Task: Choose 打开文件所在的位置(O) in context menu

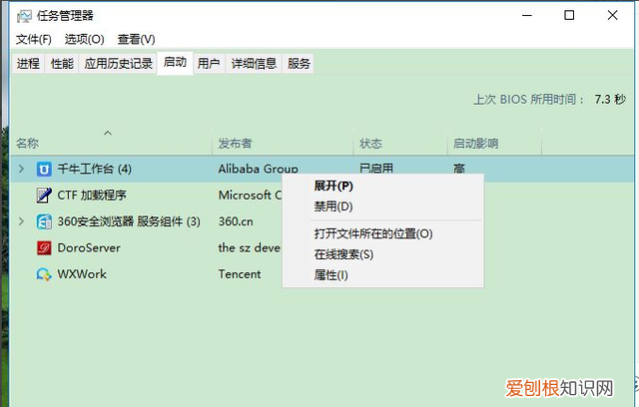Action: pyautogui.click(x=382, y=234)
